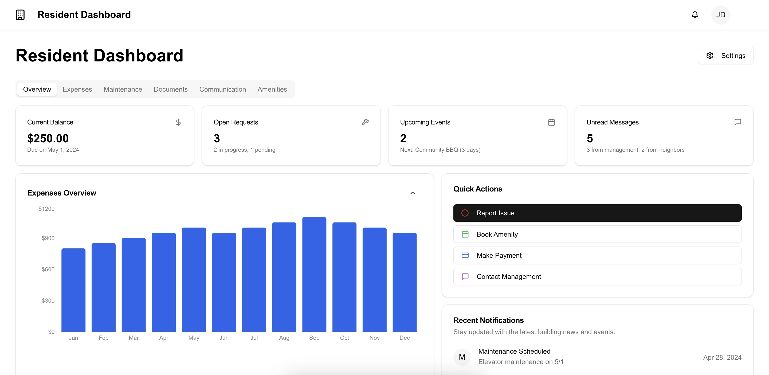This screenshot has width=769, height=375.
Task: Click the red alert icon in Report Issue
Action: pos(465,213)
